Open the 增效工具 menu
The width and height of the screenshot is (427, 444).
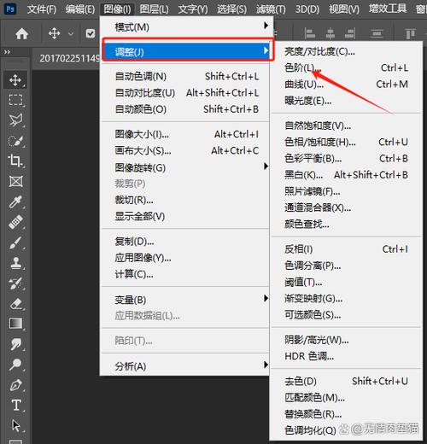click(x=388, y=9)
